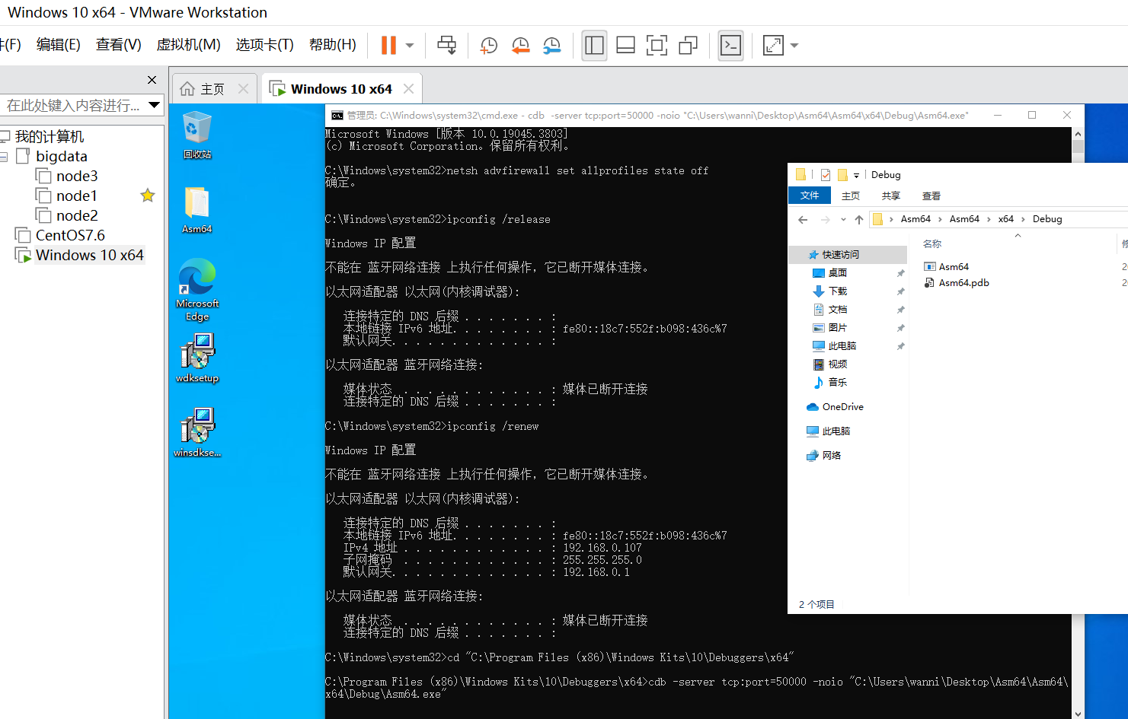
Task: Pause the virtual machine
Action: pyautogui.click(x=388, y=46)
